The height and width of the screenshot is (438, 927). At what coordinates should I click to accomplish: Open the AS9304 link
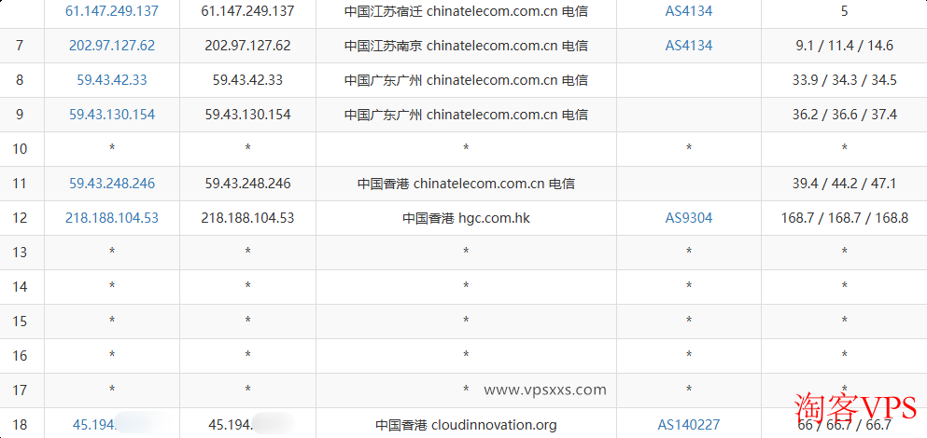(x=688, y=218)
